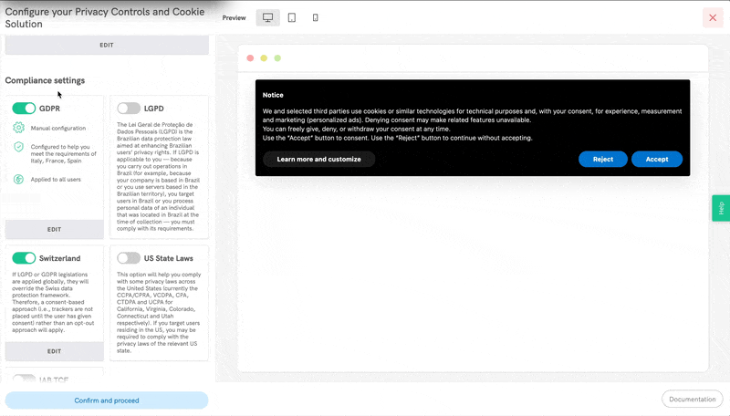Close the configuration dialog with X

pyautogui.click(x=713, y=17)
